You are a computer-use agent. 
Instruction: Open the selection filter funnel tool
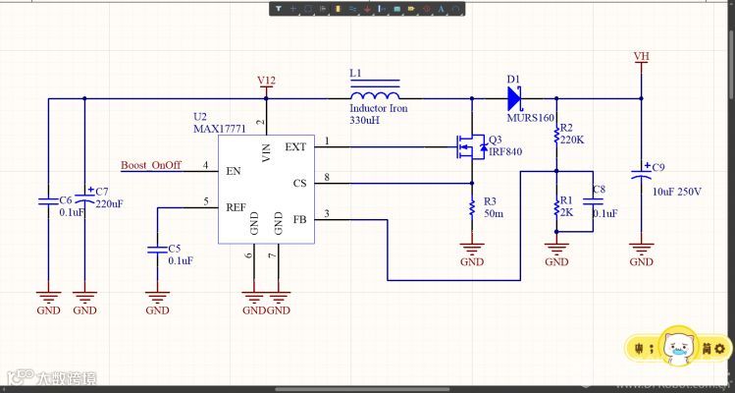coord(279,9)
